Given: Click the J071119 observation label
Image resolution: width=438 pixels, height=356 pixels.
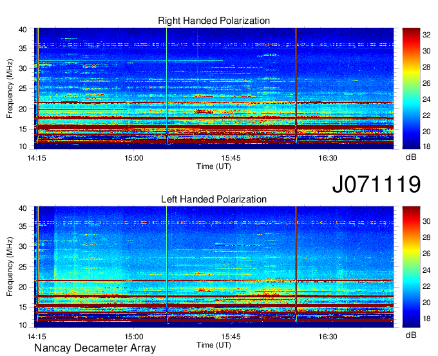Looking at the screenshot, I should [376, 184].
